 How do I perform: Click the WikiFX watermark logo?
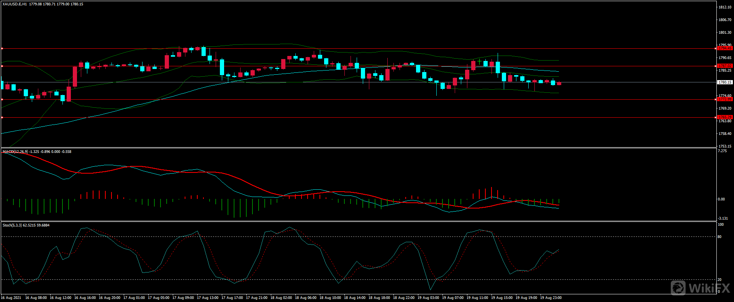[700, 287]
